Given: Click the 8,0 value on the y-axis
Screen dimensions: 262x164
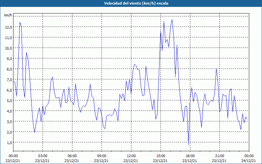Looking at the screenshot, I should tap(9, 69).
